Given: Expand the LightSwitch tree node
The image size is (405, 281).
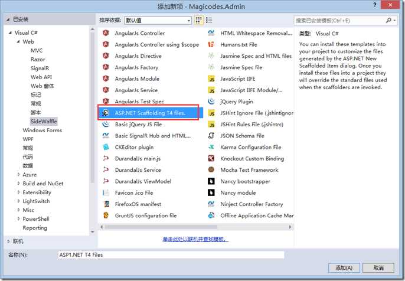Looking at the screenshot, I should pyautogui.click(x=18, y=201).
